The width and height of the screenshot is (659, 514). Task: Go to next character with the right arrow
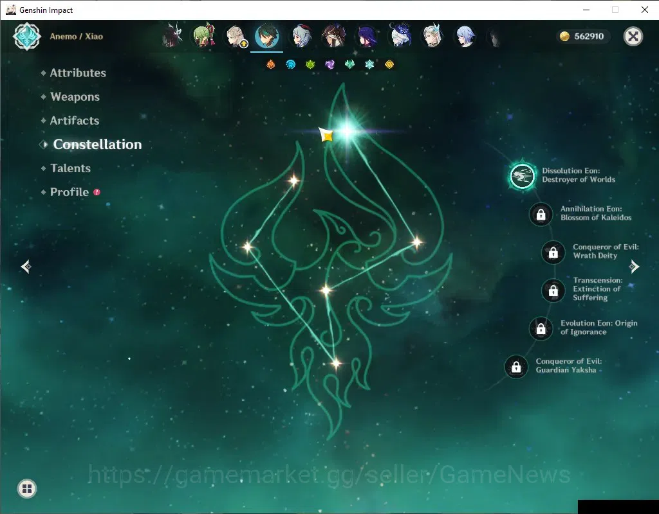pos(634,267)
